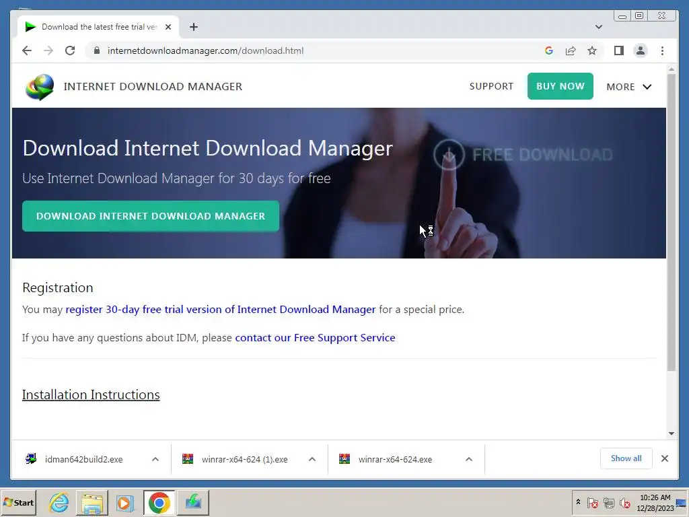The height and width of the screenshot is (517, 689).
Task: Click the Download Internet Download Manager heading
Action: 207,147
